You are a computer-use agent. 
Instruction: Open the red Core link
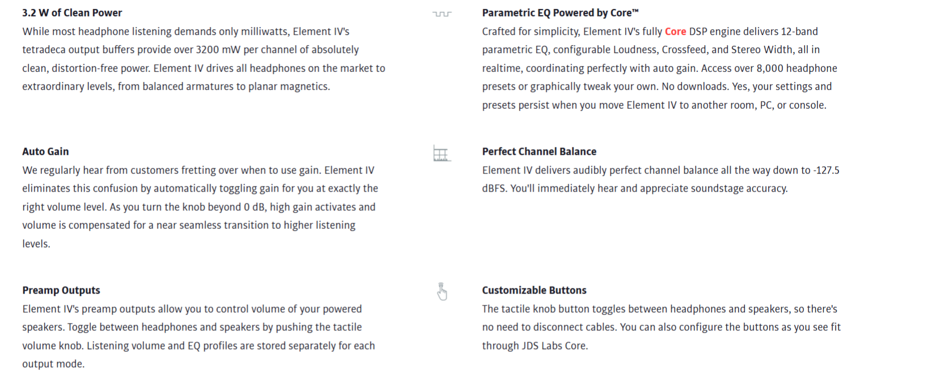click(675, 32)
